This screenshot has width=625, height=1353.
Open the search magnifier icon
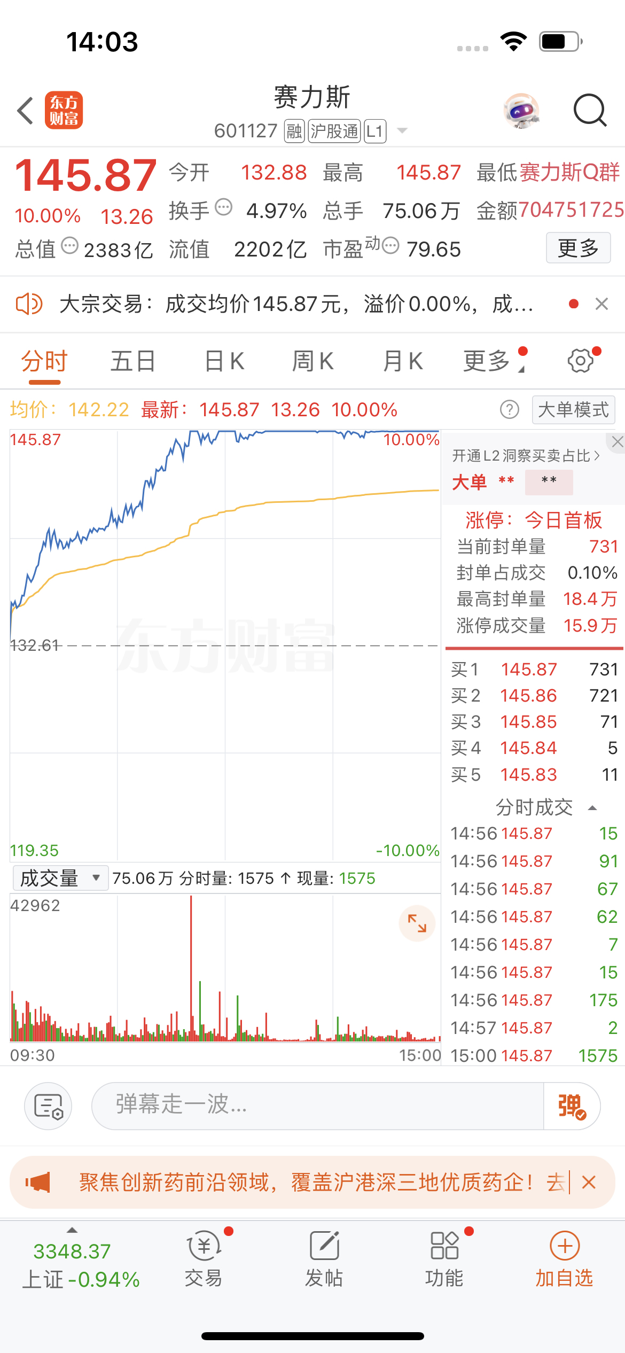pyautogui.click(x=590, y=111)
